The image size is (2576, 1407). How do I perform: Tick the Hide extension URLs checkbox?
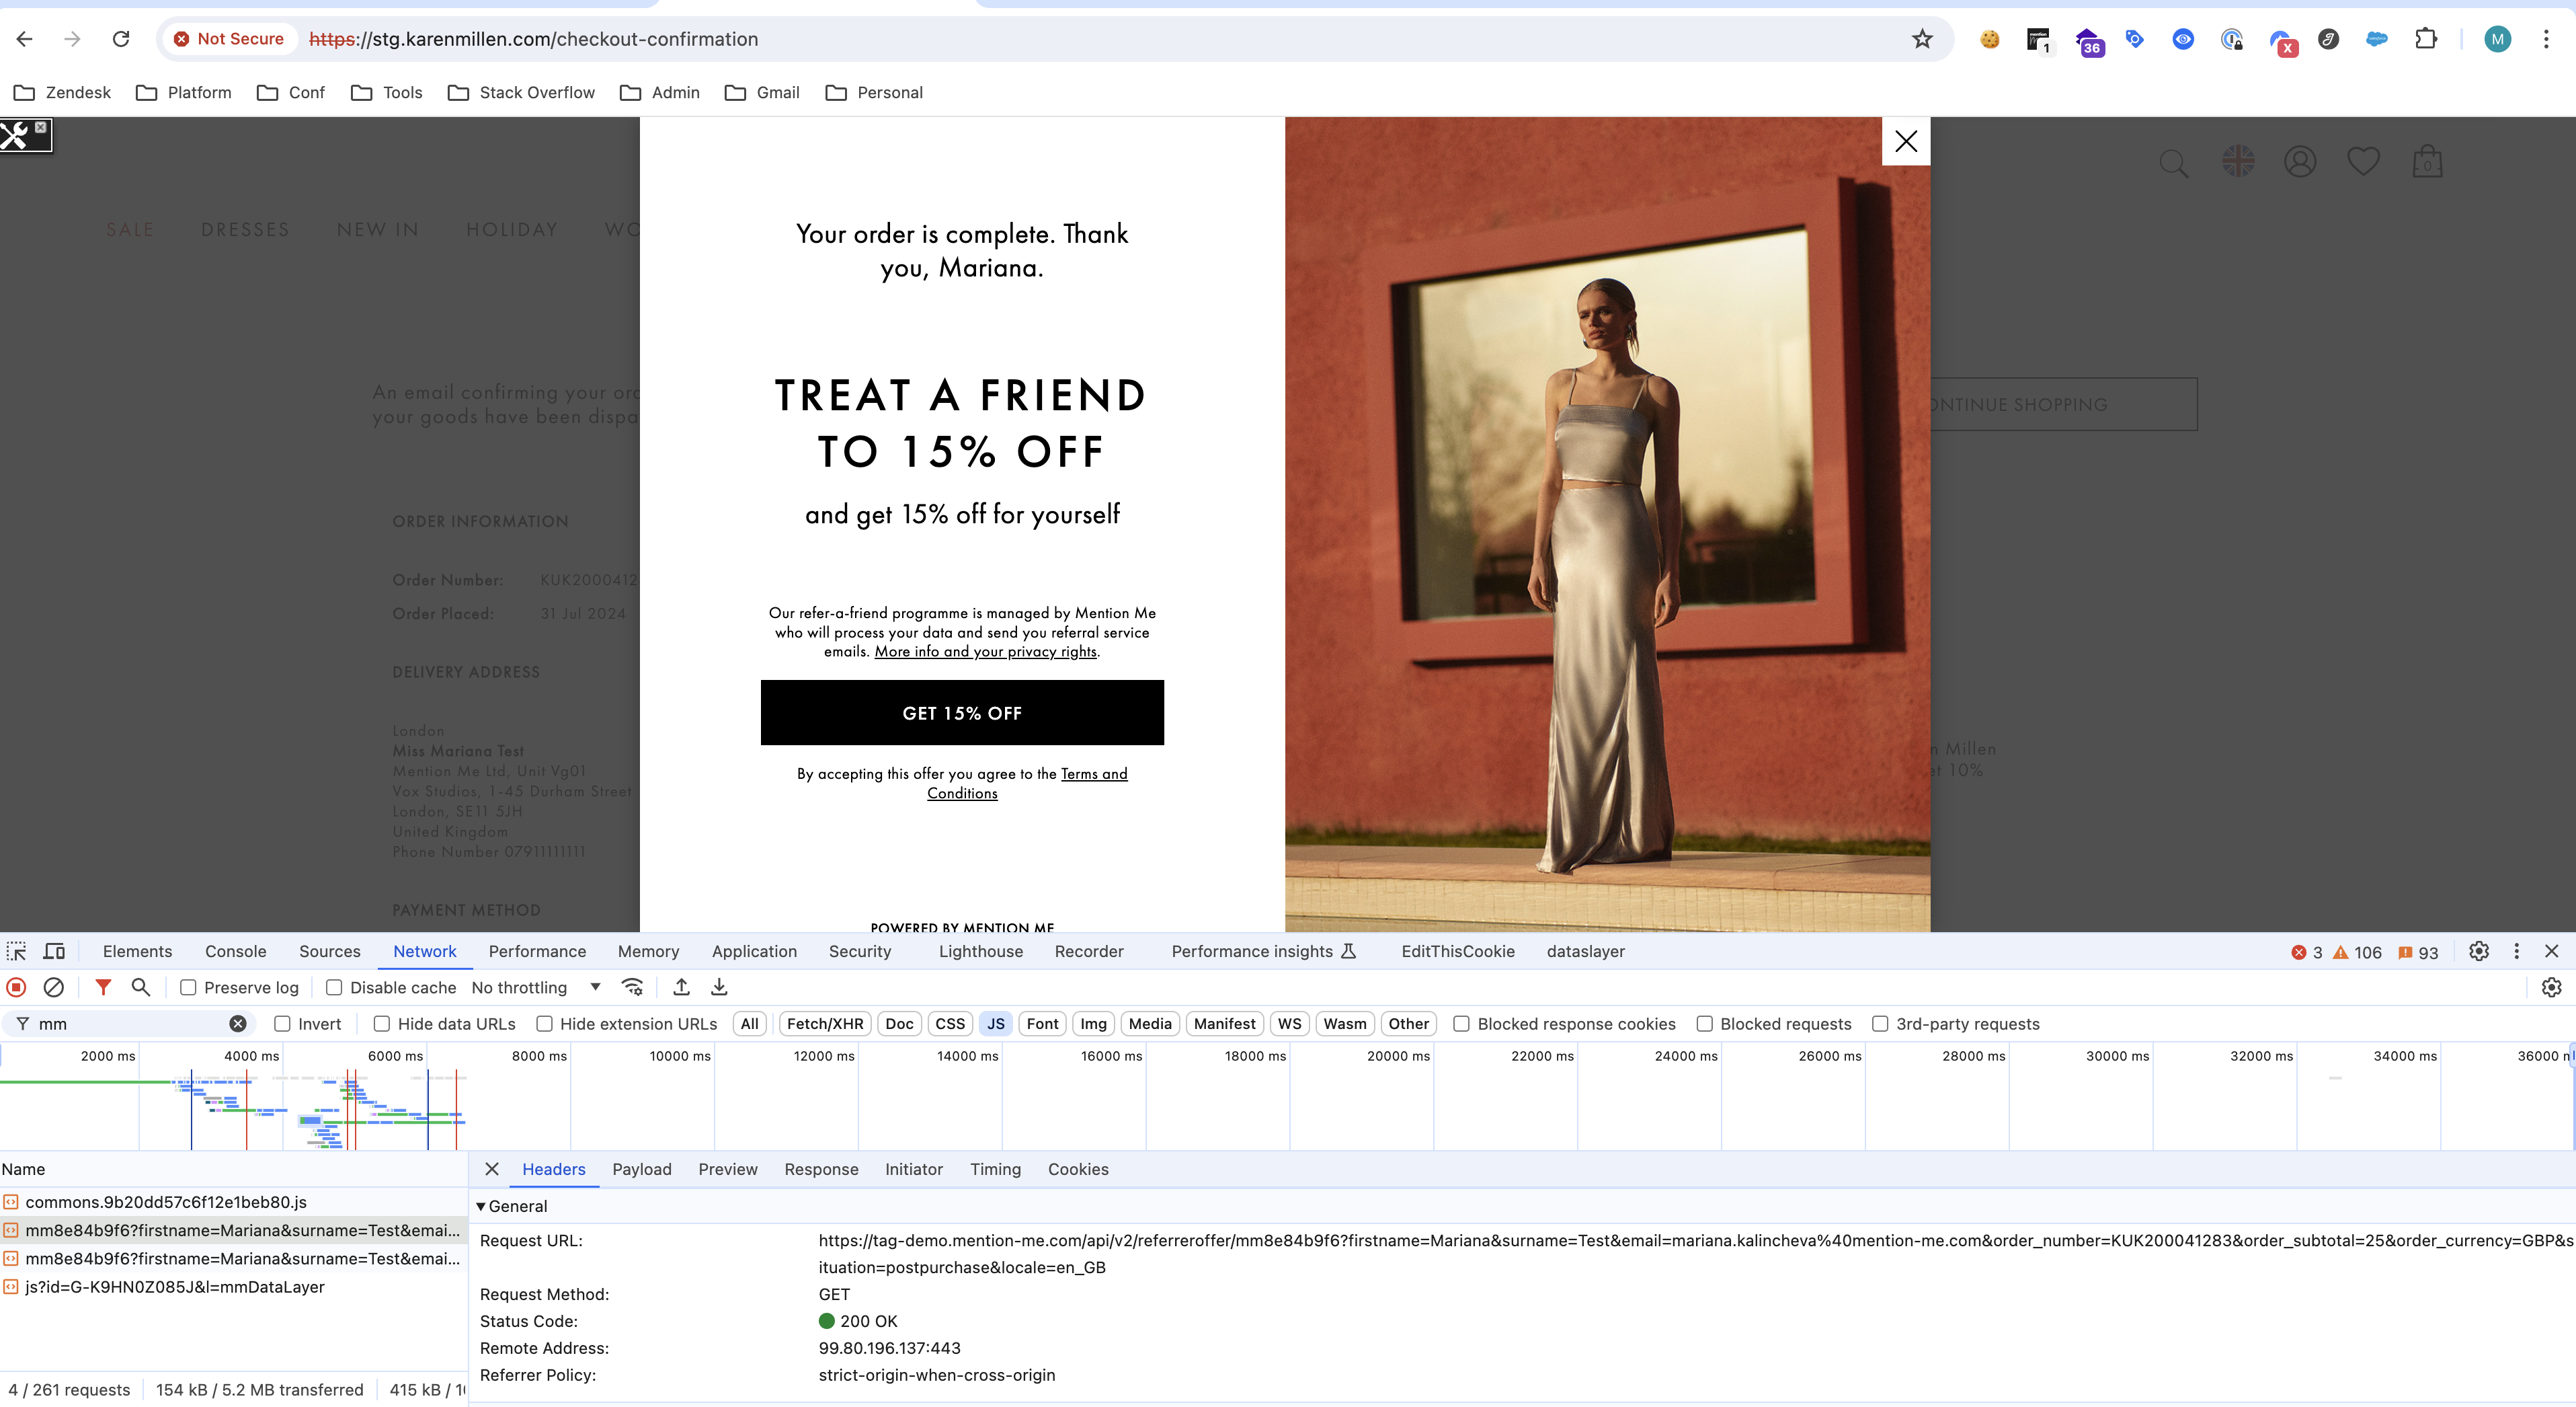click(544, 1023)
